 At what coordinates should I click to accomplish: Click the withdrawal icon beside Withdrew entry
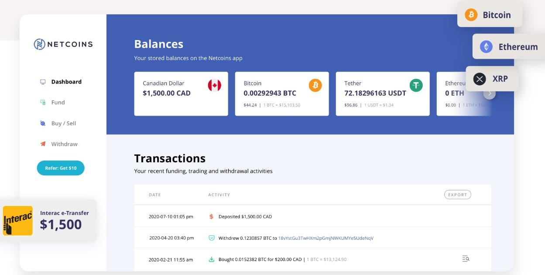pyautogui.click(x=211, y=238)
